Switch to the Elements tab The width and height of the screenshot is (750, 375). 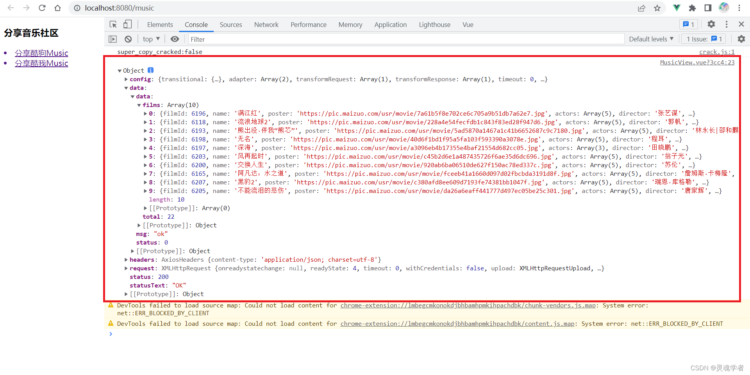click(x=160, y=25)
